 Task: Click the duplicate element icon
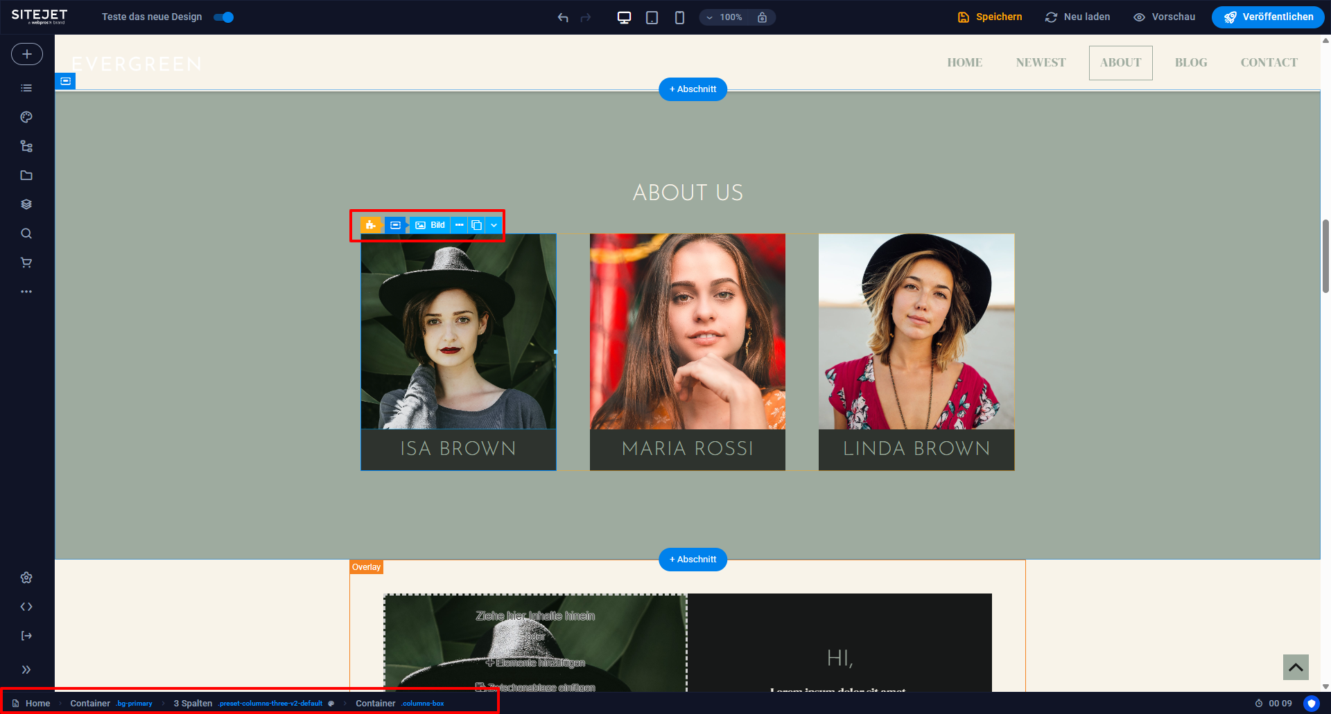click(476, 225)
